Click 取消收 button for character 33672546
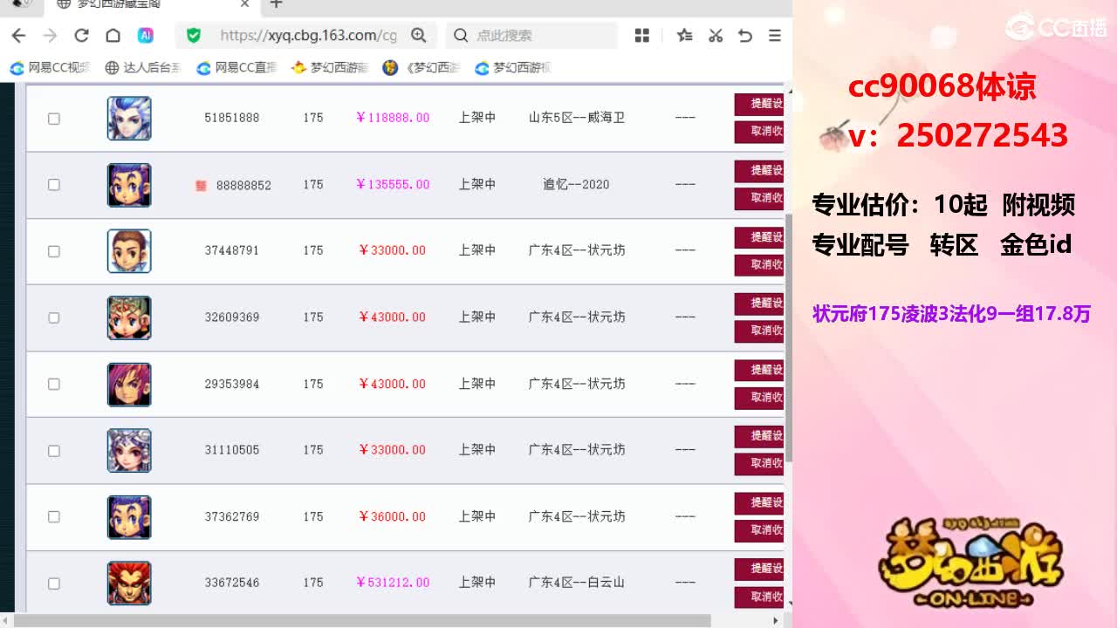Viewport: 1117px width, 628px height. (759, 597)
